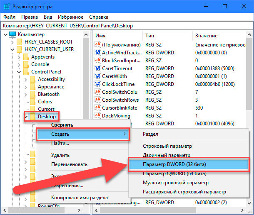The image size is (254, 215).
Task: Expand the Appearance key
Action: click(x=25, y=87)
